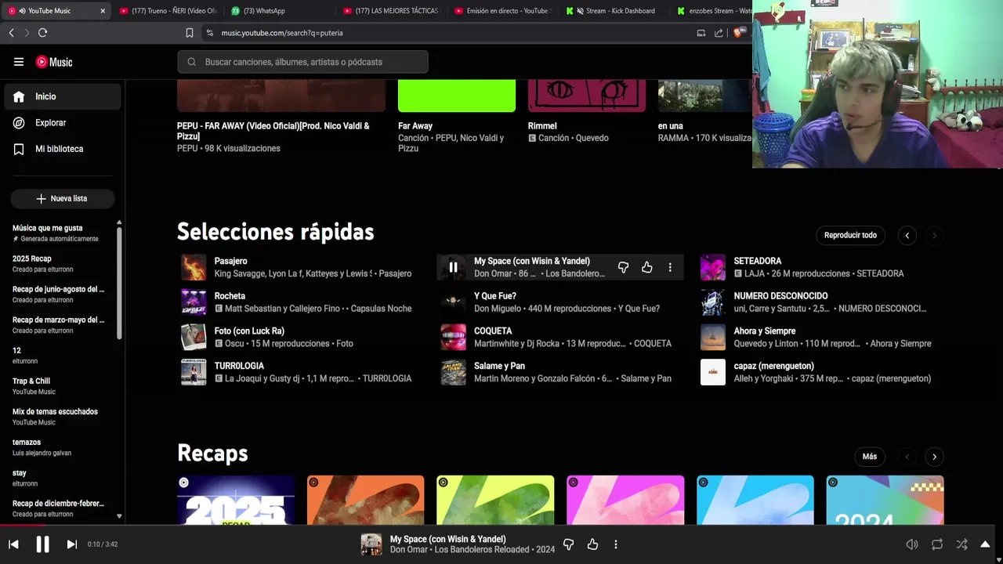Image resolution: width=1003 pixels, height=564 pixels.
Task: Reload the page
Action: pos(43,32)
